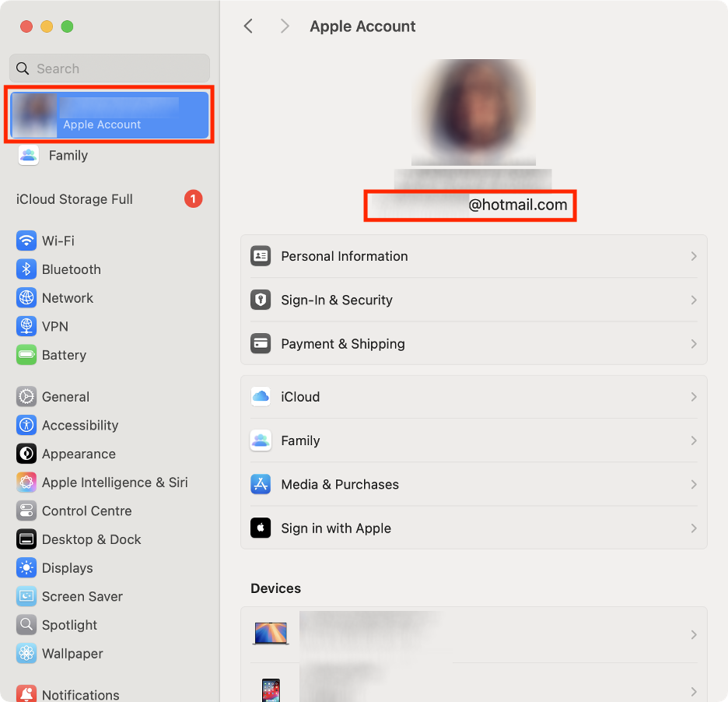Click the green Battery icon

tap(26, 355)
